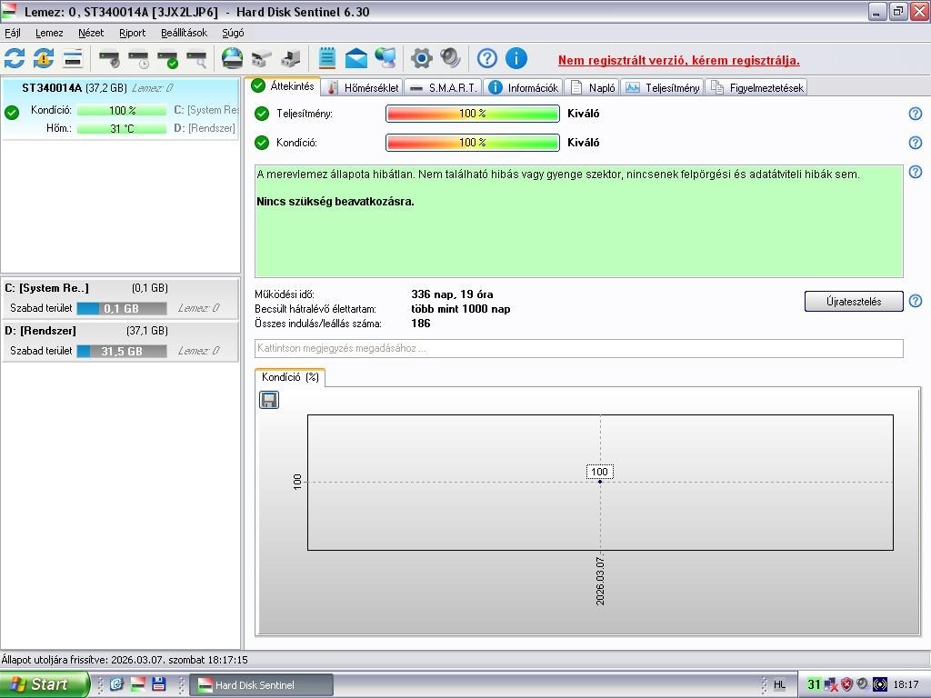Screen dimensions: 931x698
Task: Open the blue notepad report icon
Action: (326, 58)
